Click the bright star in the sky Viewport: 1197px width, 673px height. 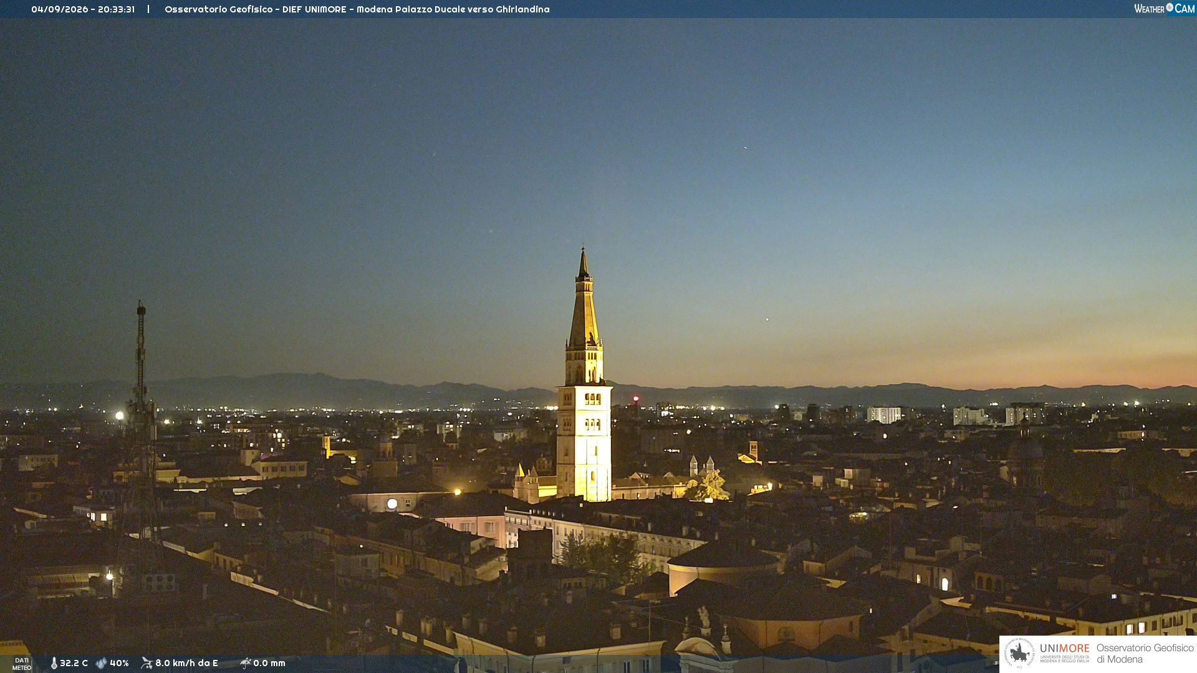767,319
